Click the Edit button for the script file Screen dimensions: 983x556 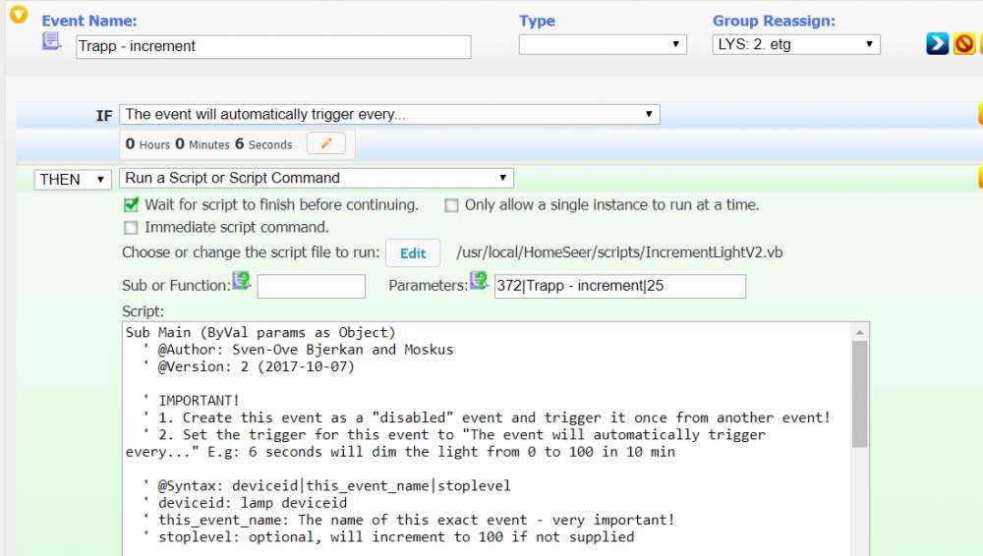[413, 253]
